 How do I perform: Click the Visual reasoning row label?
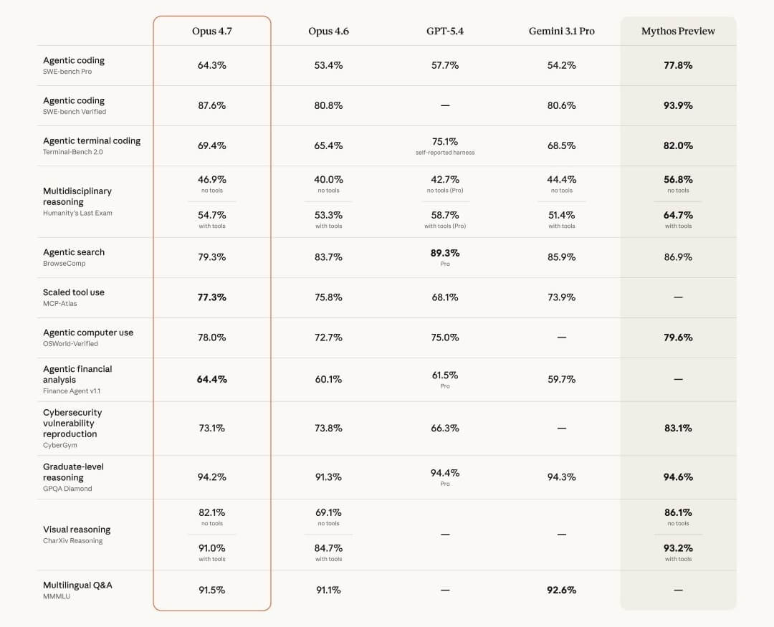77,530
